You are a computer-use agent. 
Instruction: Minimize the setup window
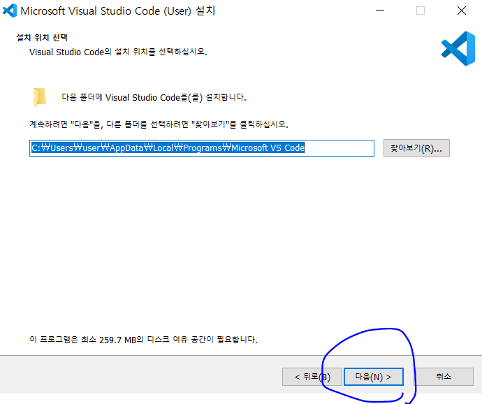pyautogui.click(x=380, y=10)
